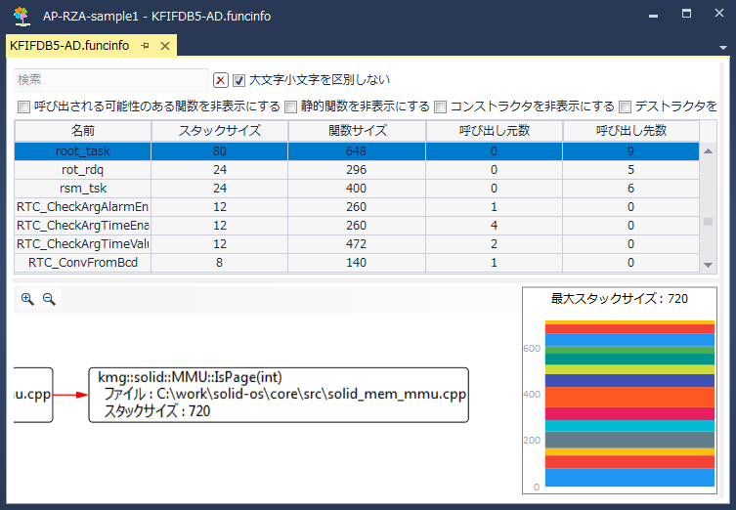Image resolution: width=736 pixels, height=510 pixels.
Task: Click the application logo in title bar
Action: click(x=21, y=17)
